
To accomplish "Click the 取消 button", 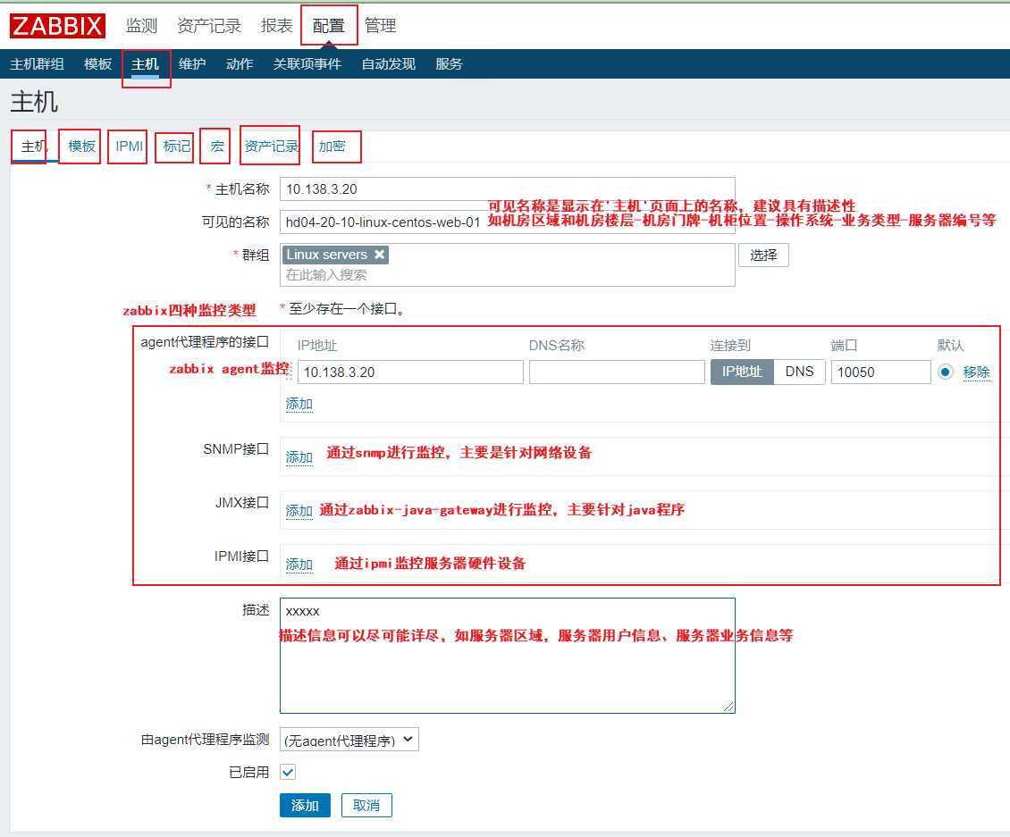I will 366,805.
